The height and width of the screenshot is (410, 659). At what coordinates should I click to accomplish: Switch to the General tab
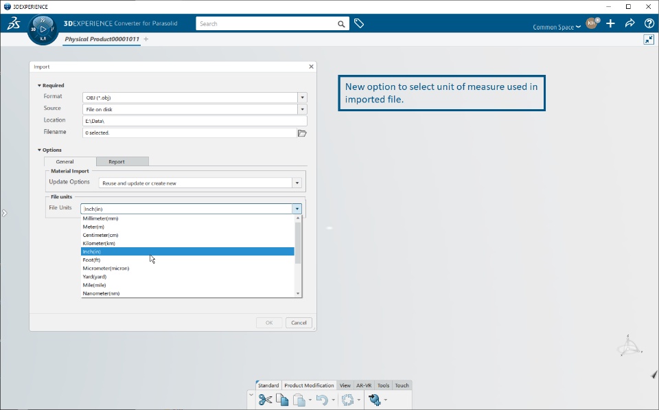click(65, 161)
